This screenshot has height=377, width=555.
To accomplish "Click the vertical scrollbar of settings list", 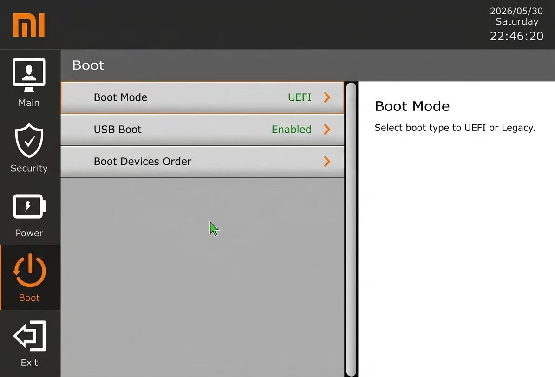I will [351, 229].
